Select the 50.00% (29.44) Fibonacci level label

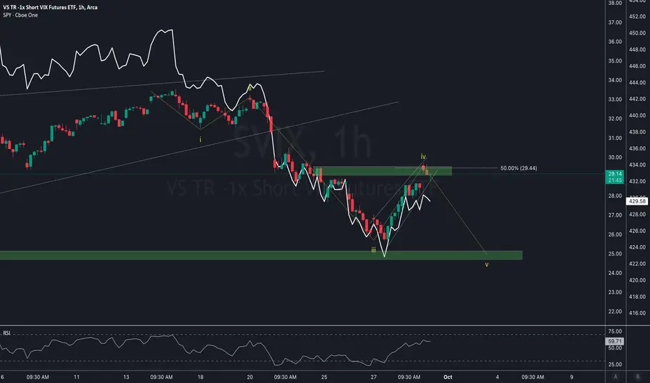pos(519,168)
